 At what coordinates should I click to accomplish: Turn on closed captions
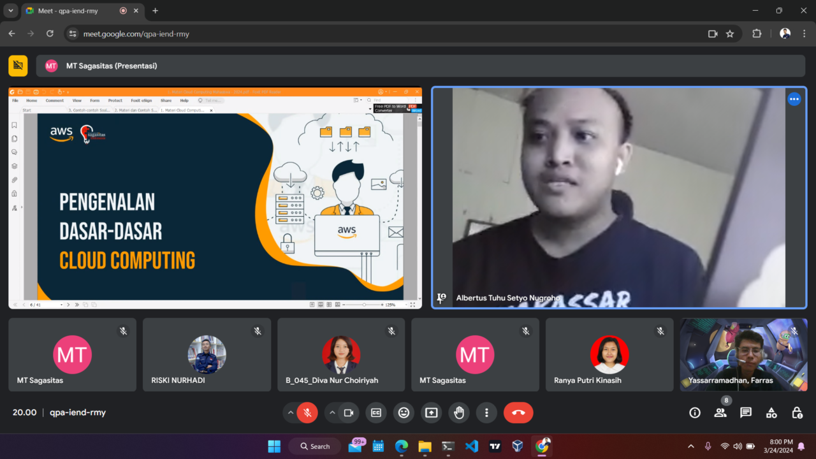(x=376, y=412)
